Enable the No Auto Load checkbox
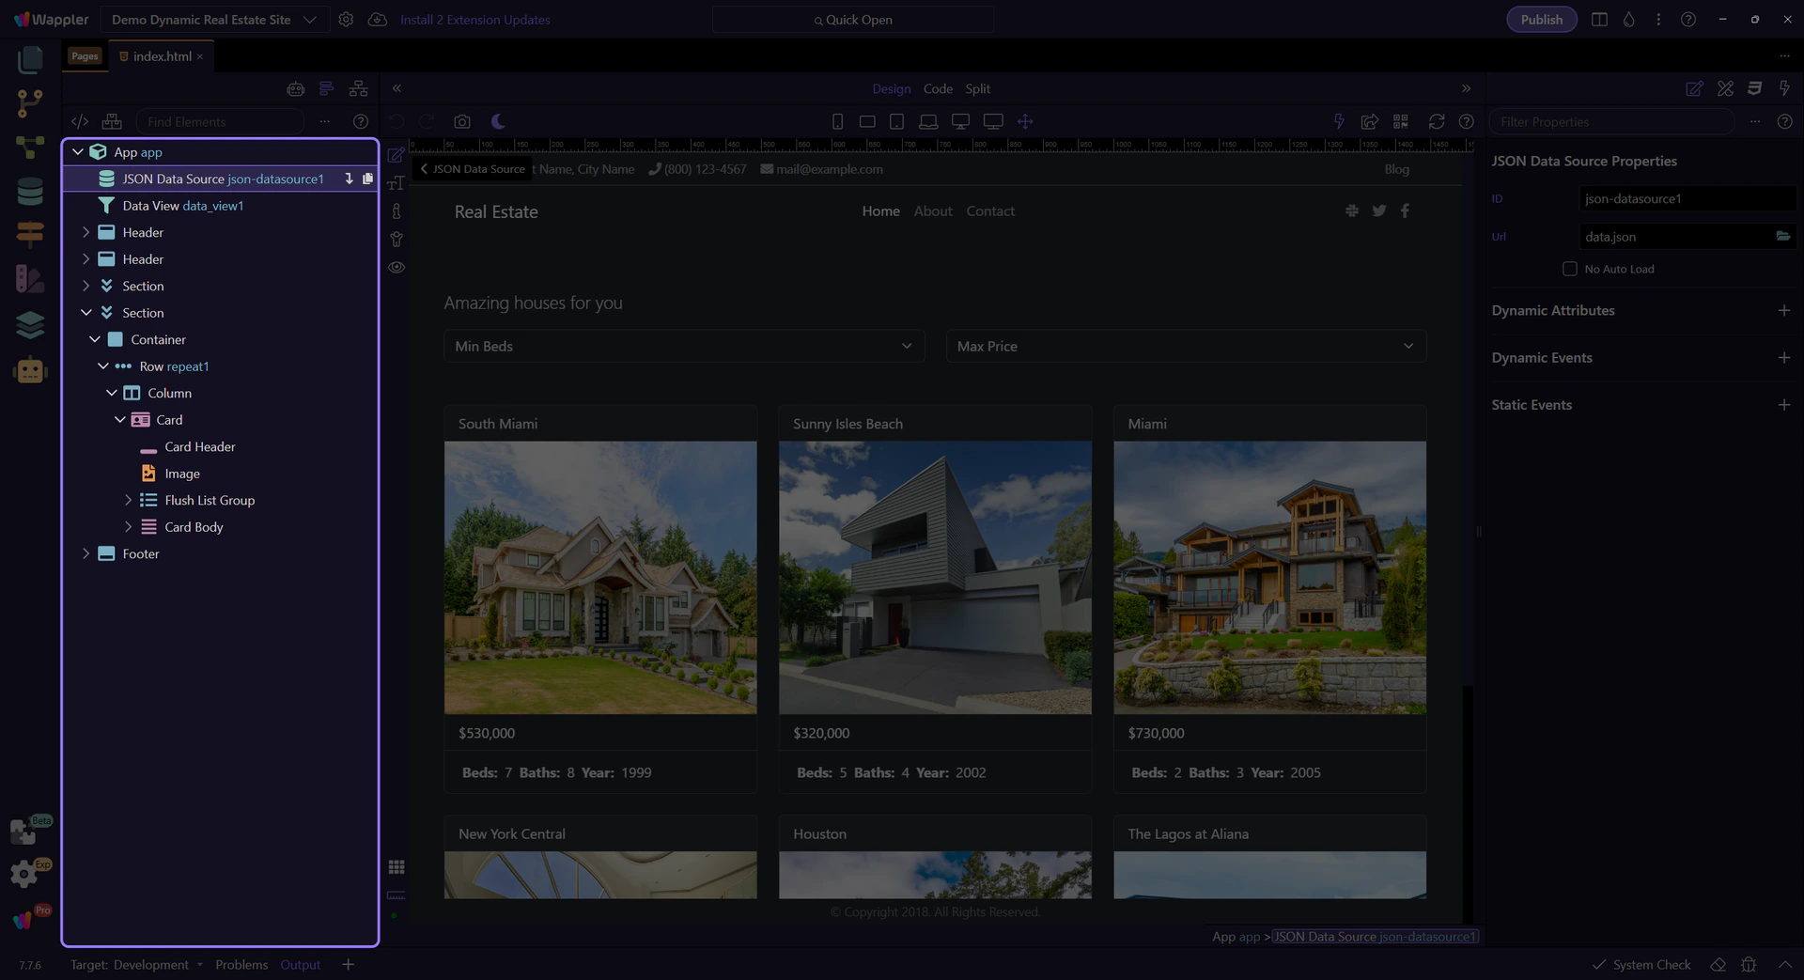The width and height of the screenshot is (1804, 980). [1569, 269]
